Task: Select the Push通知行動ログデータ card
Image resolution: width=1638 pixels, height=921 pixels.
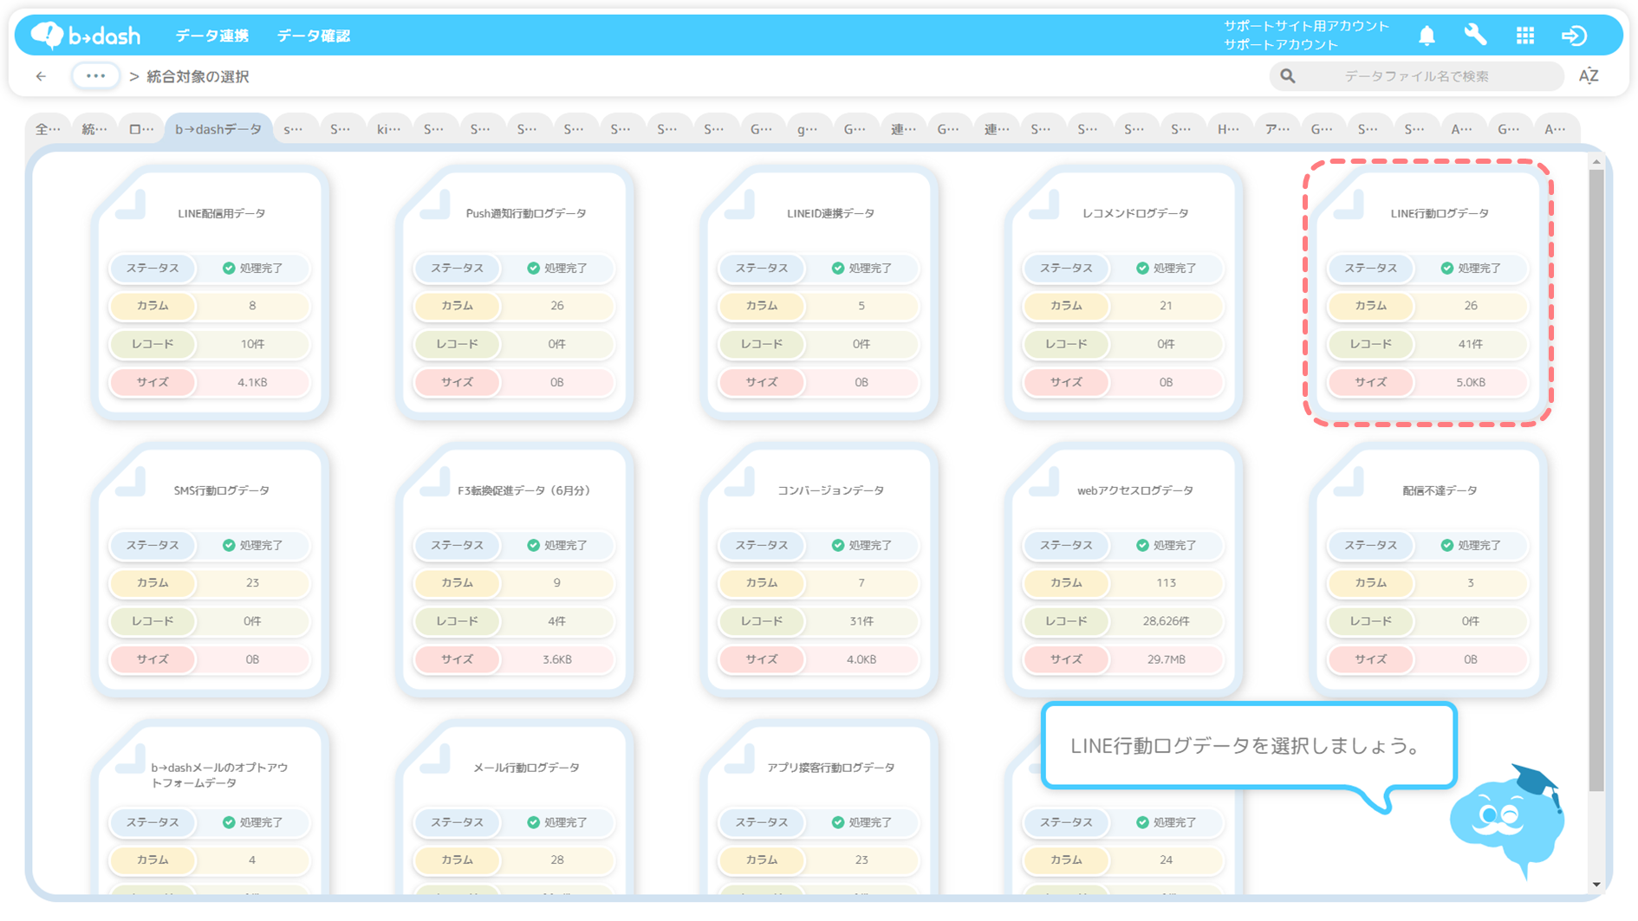Action: (x=514, y=293)
